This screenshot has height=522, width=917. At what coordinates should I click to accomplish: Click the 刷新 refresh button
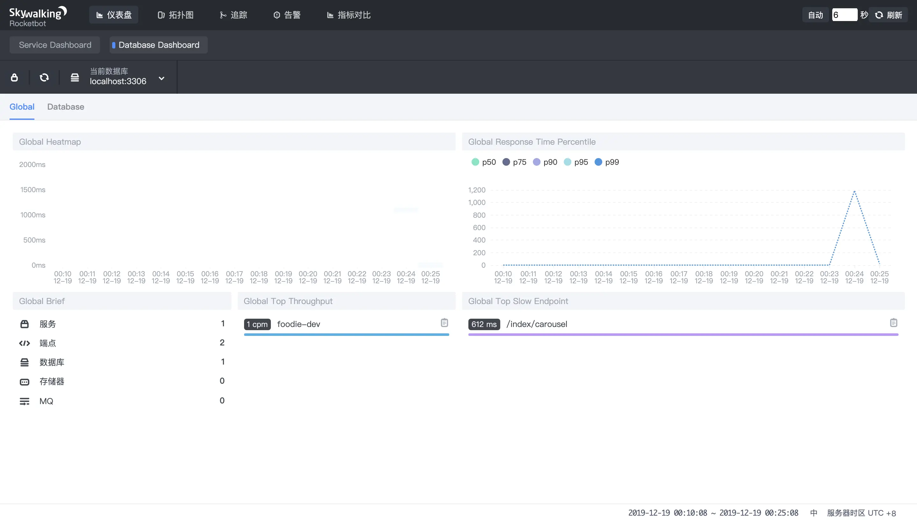pos(888,15)
